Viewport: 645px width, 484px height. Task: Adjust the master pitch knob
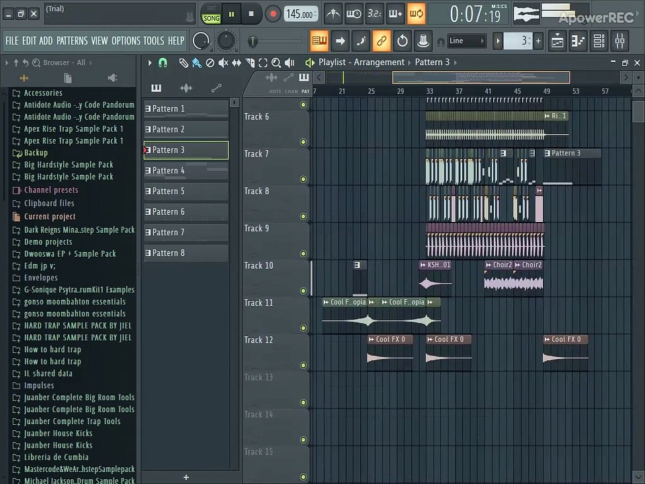coord(226,41)
